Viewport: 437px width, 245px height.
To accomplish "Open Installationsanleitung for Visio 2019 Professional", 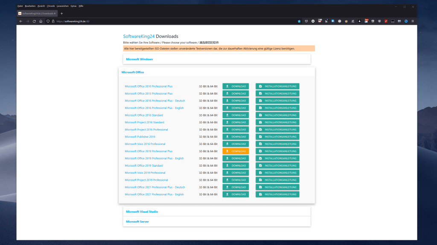I will 277,173.
